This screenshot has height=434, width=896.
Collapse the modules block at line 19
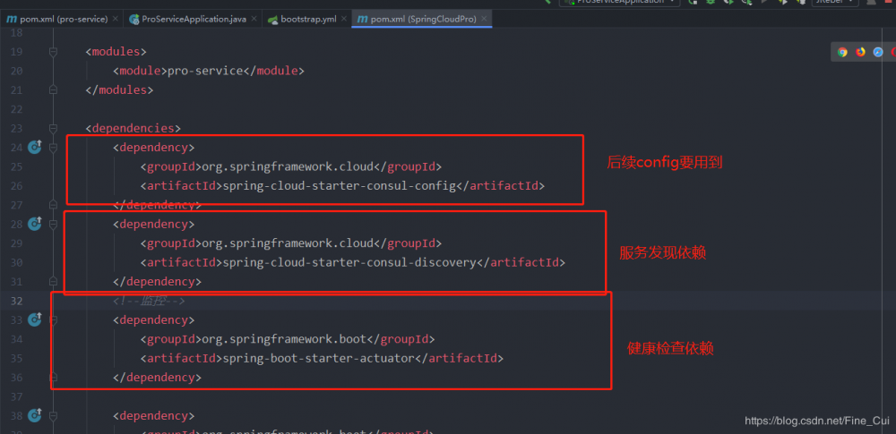coord(53,52)
